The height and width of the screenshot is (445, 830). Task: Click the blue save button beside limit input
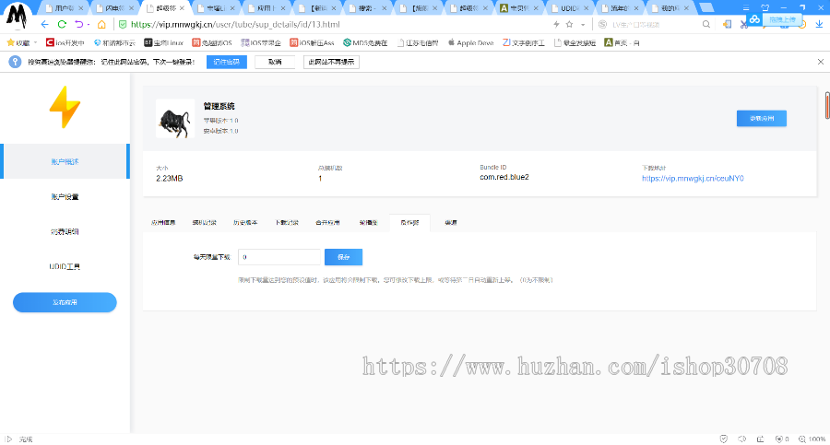(x=344, y=257)
